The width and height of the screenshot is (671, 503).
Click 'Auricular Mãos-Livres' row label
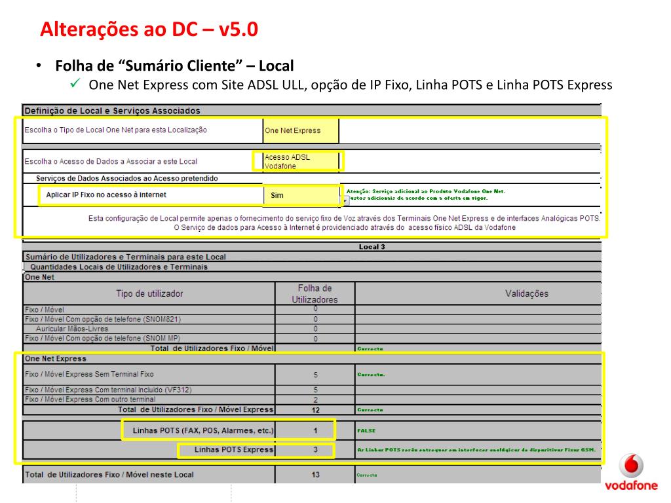[x=72, y=329]
